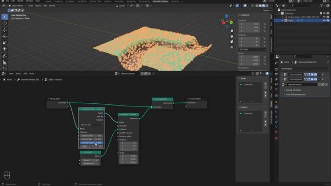Open the Add Modifier dropdown
The height and width of the screenshot is (186, 331).
coord(305,69)
